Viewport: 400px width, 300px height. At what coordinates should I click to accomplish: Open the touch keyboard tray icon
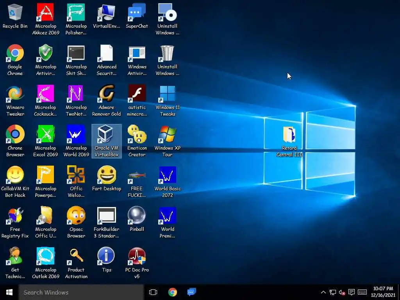click(x=362, y=292)
